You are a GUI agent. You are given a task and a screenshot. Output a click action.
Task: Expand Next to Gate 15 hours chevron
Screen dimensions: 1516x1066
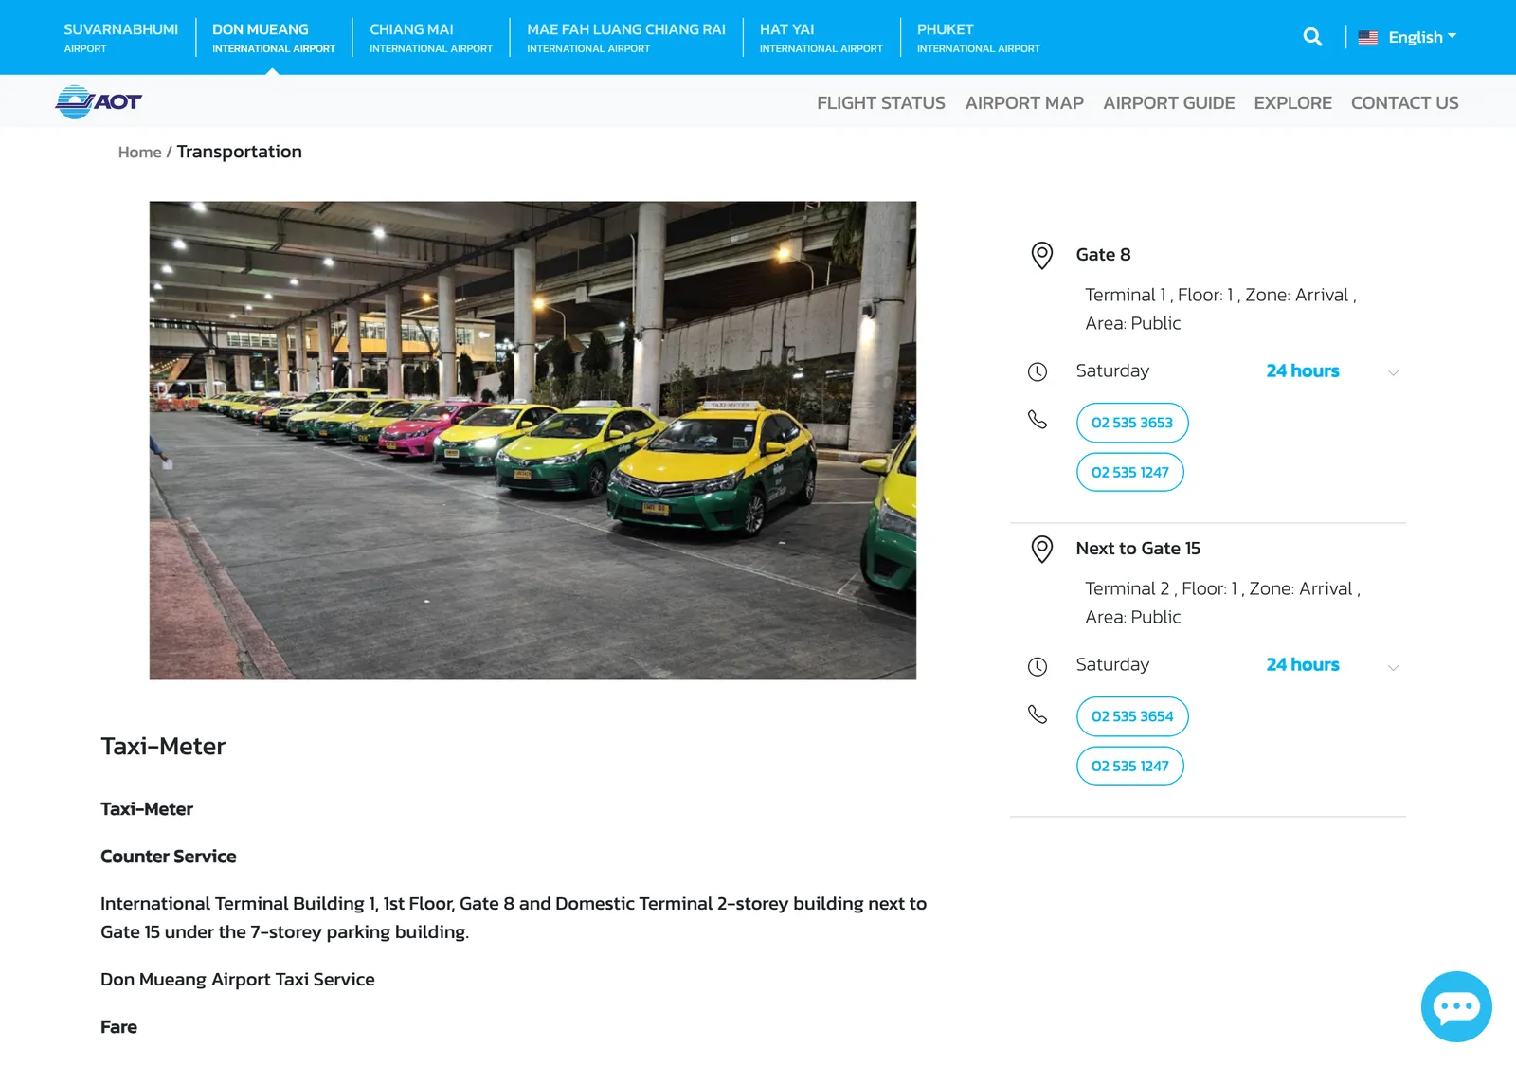1393,667
